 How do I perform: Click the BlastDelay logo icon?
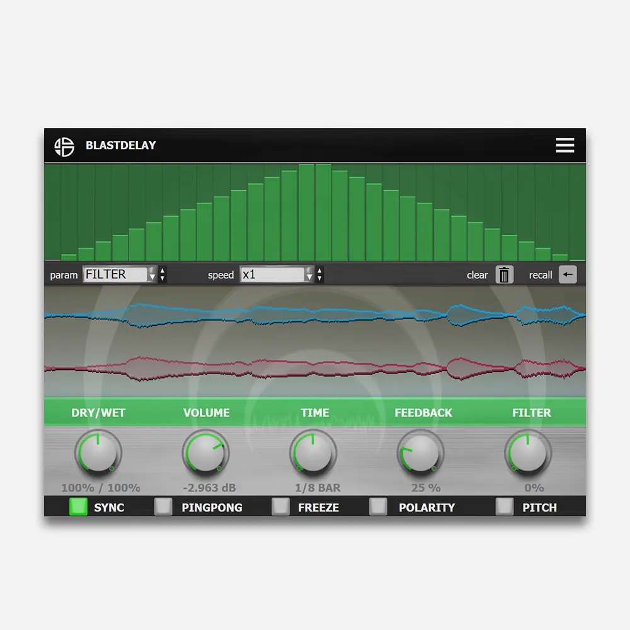65,145
